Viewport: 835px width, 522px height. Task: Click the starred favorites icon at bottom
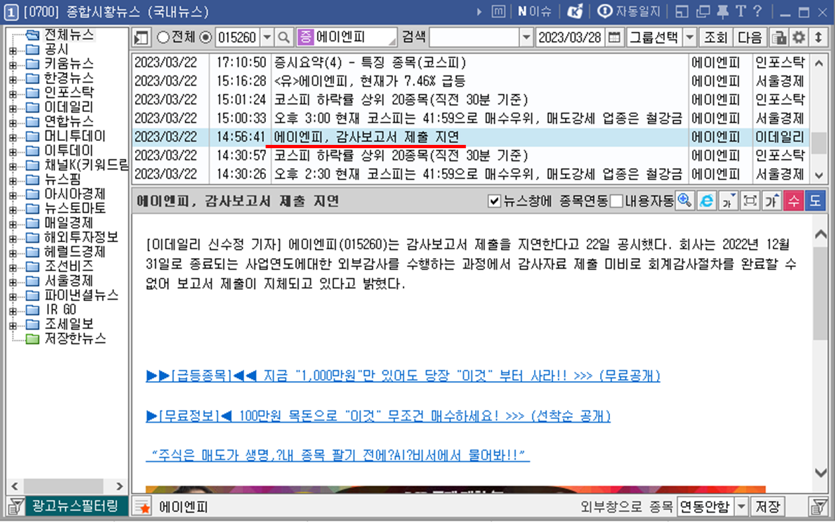pyautogui.click(x=143, y=507)
